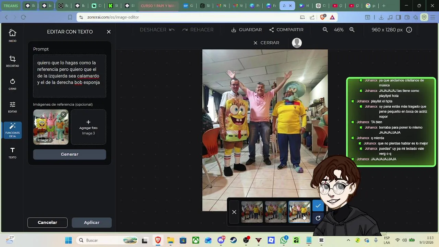Open browser downloads icon
439x247 pixels.
tap(381, 17)
